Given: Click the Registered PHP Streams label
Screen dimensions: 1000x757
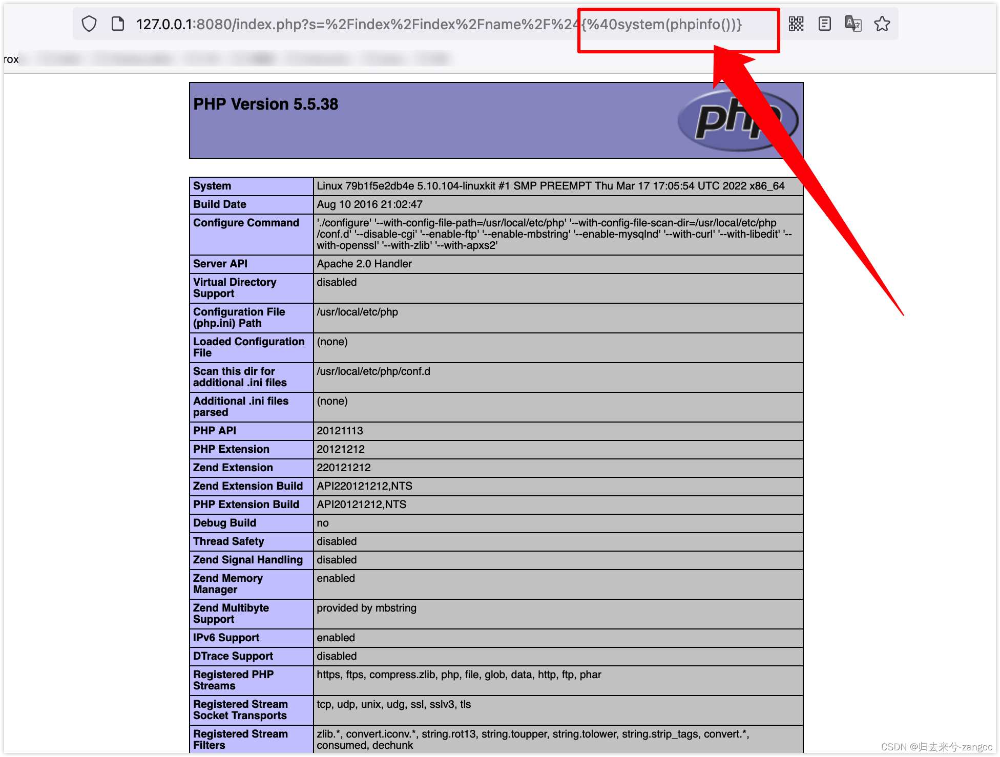Looking at the screenshot, I should point(234,680).
